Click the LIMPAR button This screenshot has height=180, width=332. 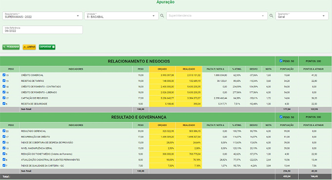pos(29,47)
